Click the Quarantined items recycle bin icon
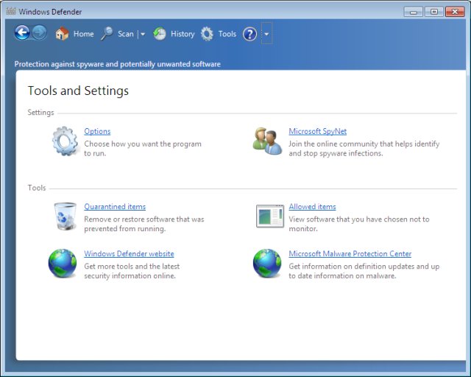 click(x=64, y=216)
